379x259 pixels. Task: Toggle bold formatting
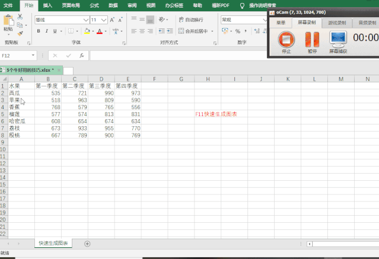click(x=39, y=31)
